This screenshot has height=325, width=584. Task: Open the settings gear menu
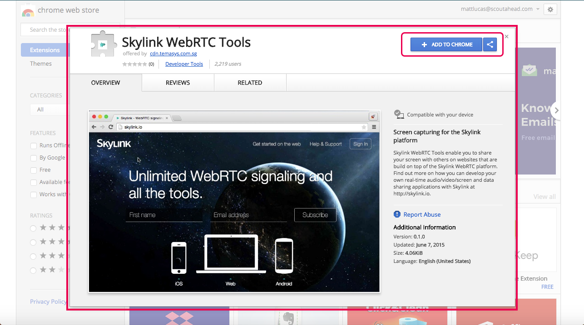point(550,9)
